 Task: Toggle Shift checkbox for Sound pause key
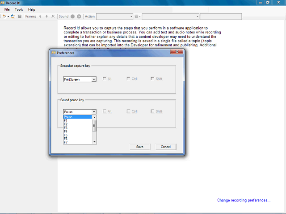tap(152, 111)
